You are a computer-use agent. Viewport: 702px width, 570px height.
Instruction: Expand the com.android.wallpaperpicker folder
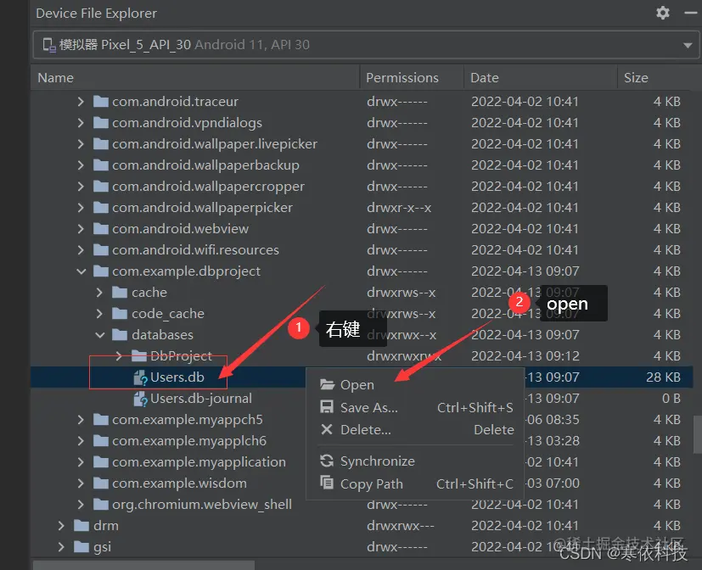click(81, 208)
